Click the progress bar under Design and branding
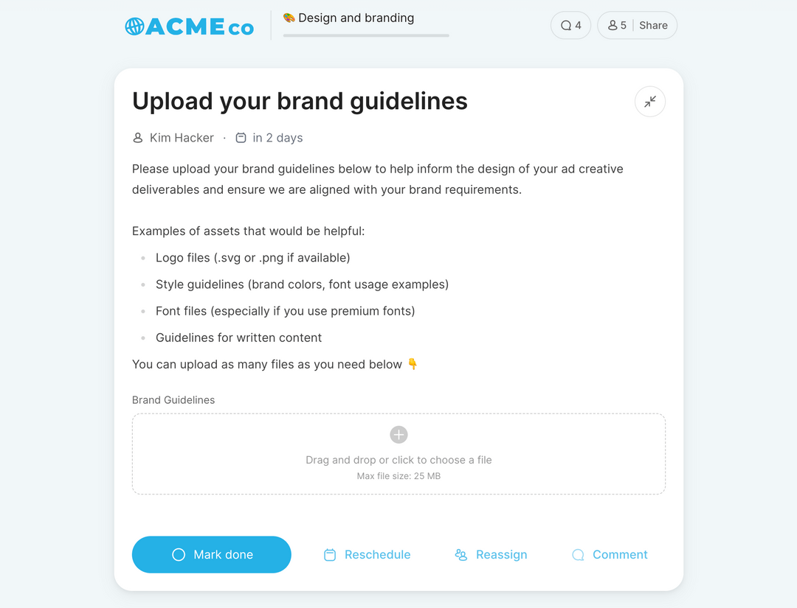Viewport: 797px width, 608px height. click(x=366, y=35)
